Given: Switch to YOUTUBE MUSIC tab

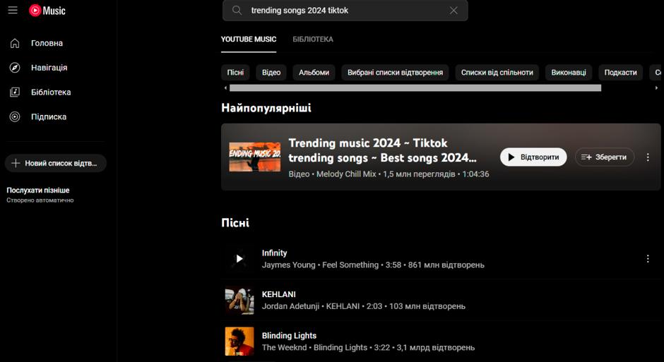Looking at the screenshot, I should [x=249, y=40].
